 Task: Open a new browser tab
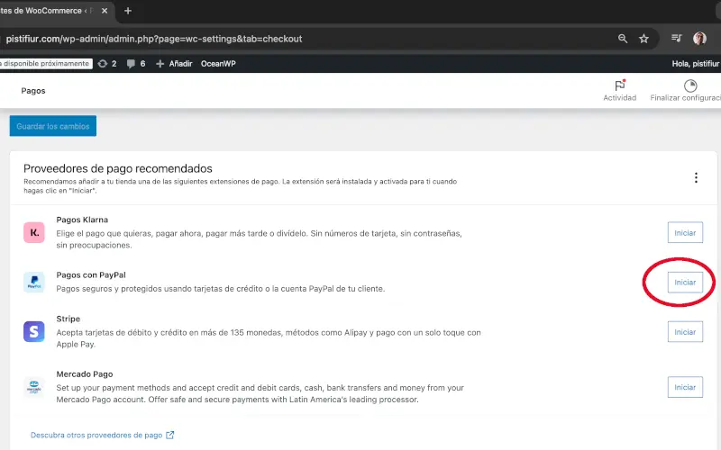click(x=128, y=11)
